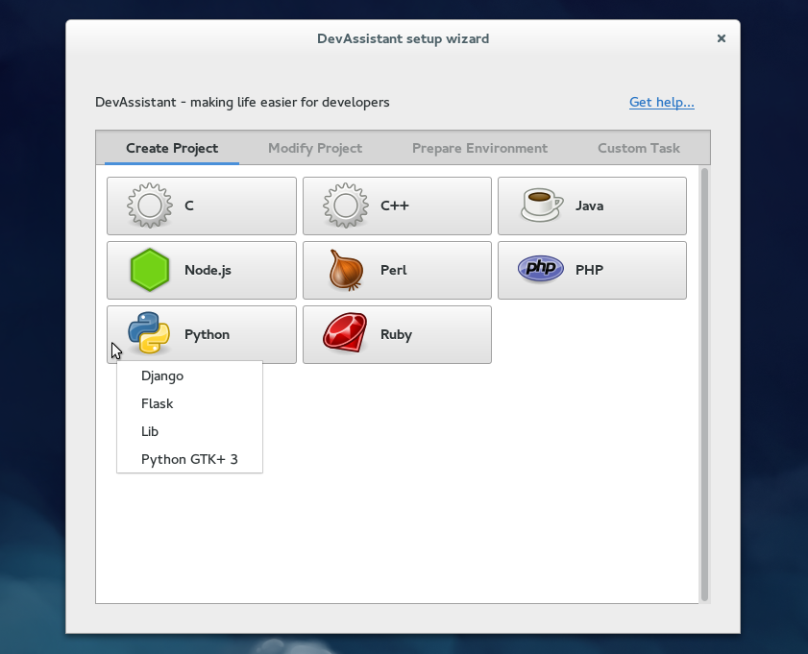Click the Node.js hexagon icon
This screenshot has width=808, height=654.
click(x=148, y=270)
